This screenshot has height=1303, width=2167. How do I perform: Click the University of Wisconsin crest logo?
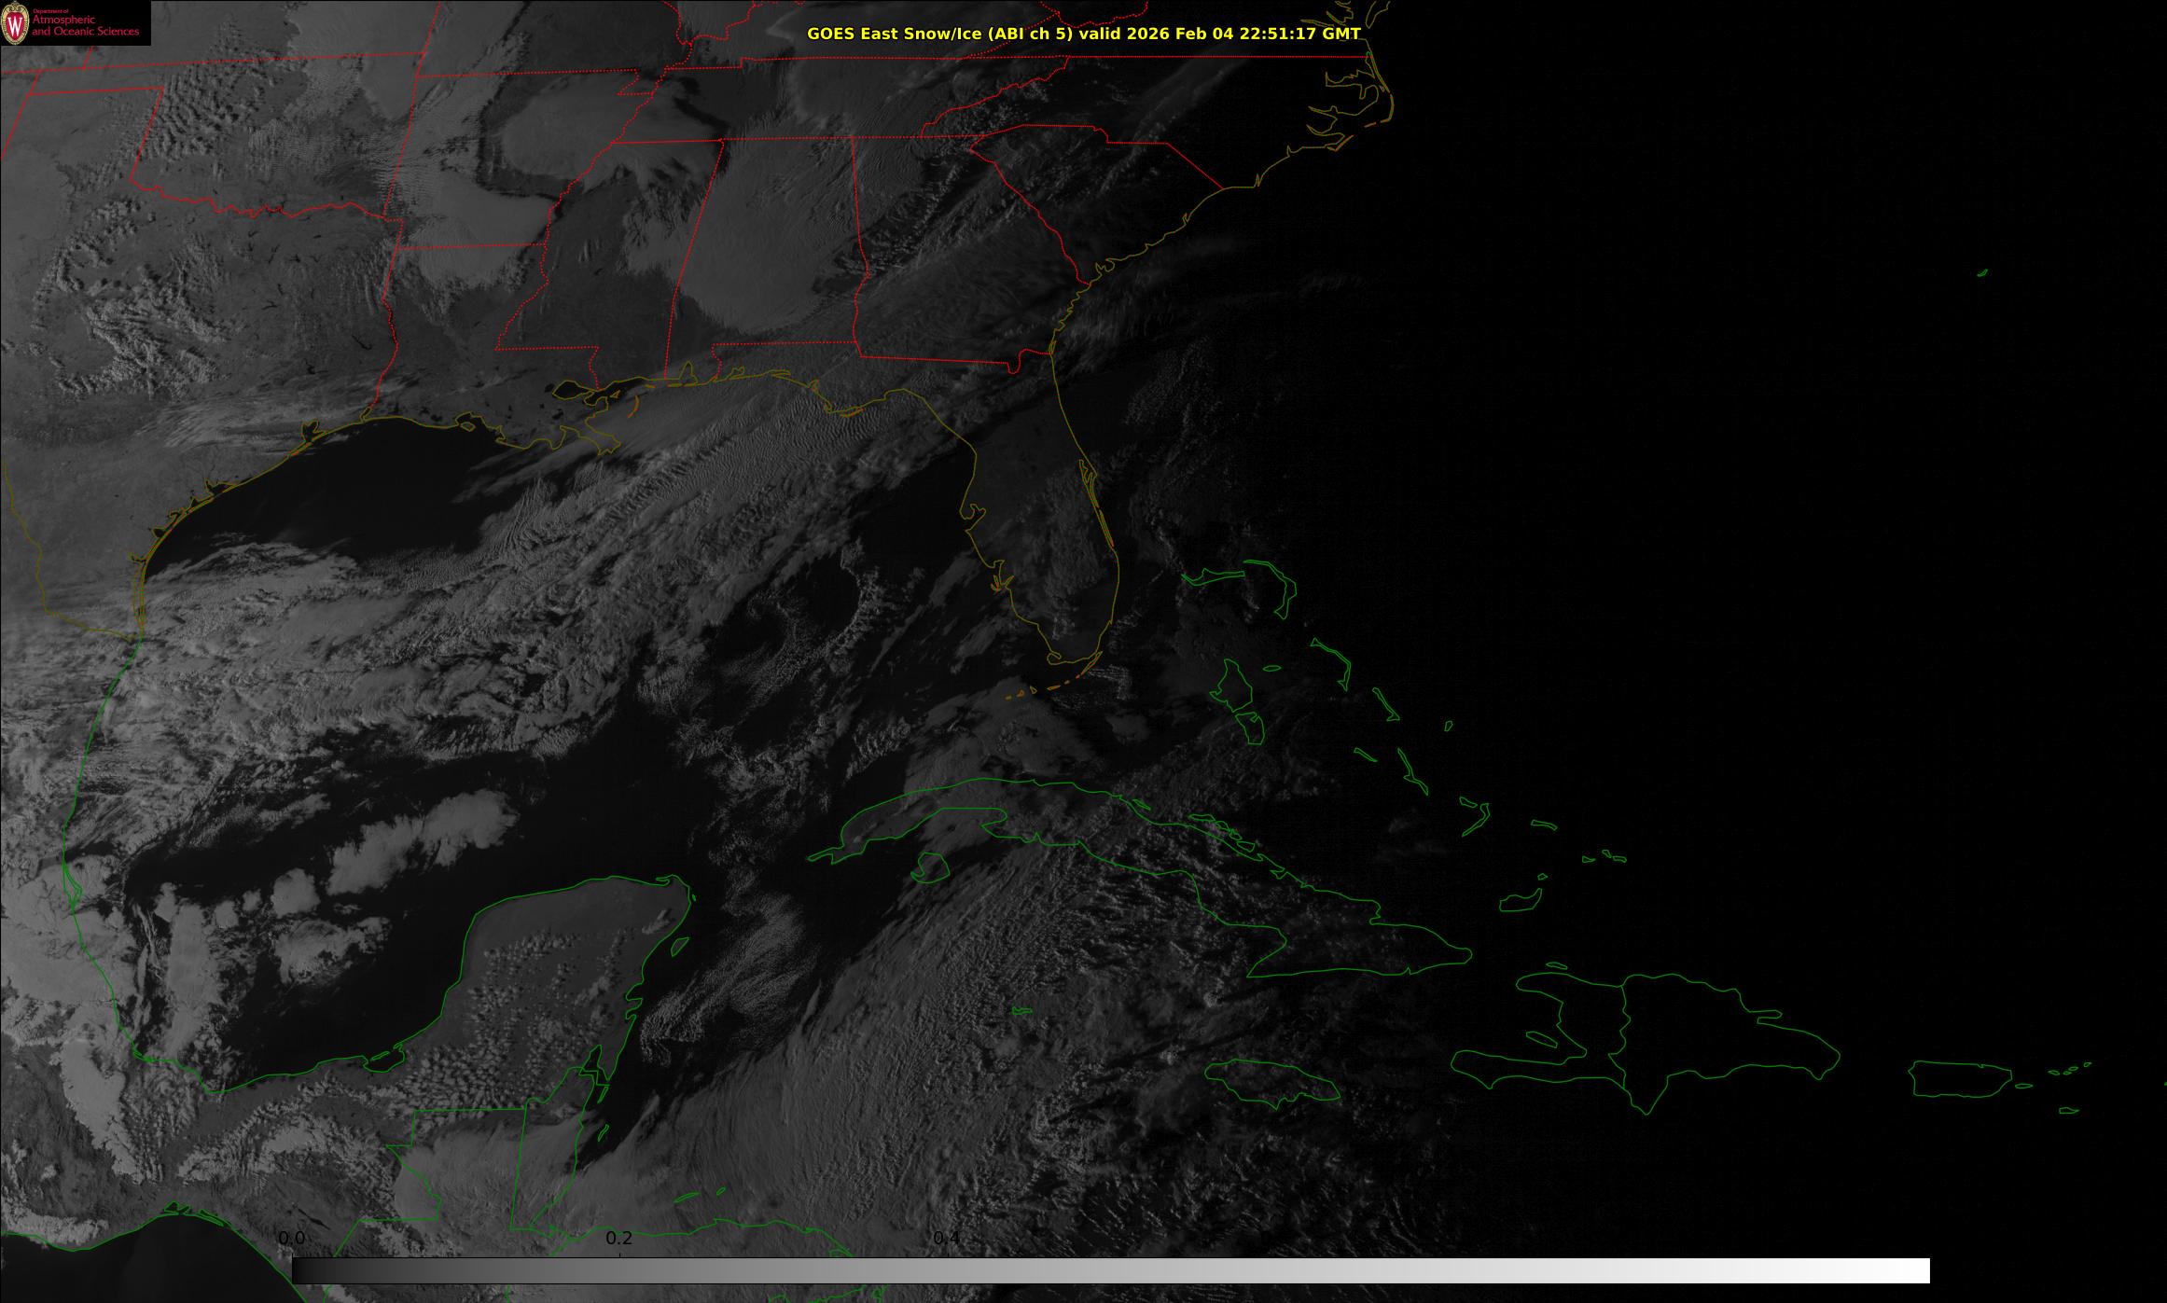16,22
